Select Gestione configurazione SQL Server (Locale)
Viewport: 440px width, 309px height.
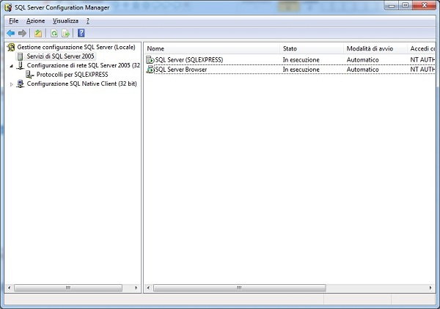pos(76,47)
